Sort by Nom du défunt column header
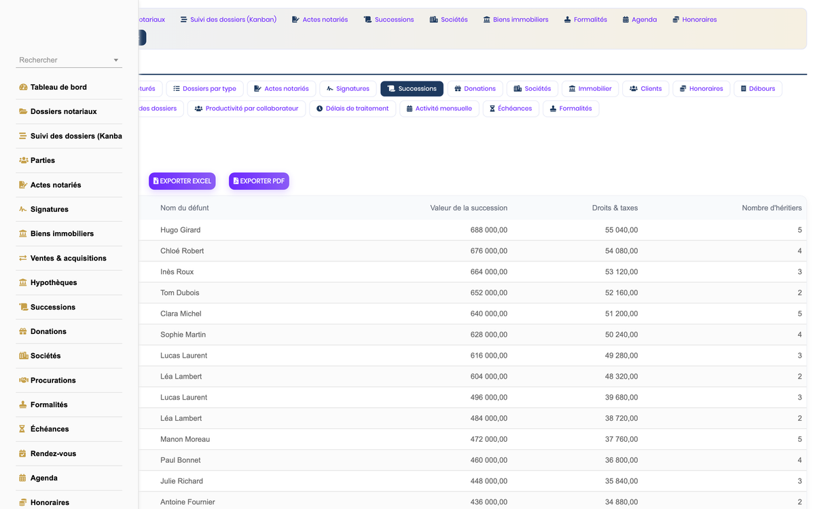The width and height of the screenshot is (815, 509). click(x=185, y=208)
